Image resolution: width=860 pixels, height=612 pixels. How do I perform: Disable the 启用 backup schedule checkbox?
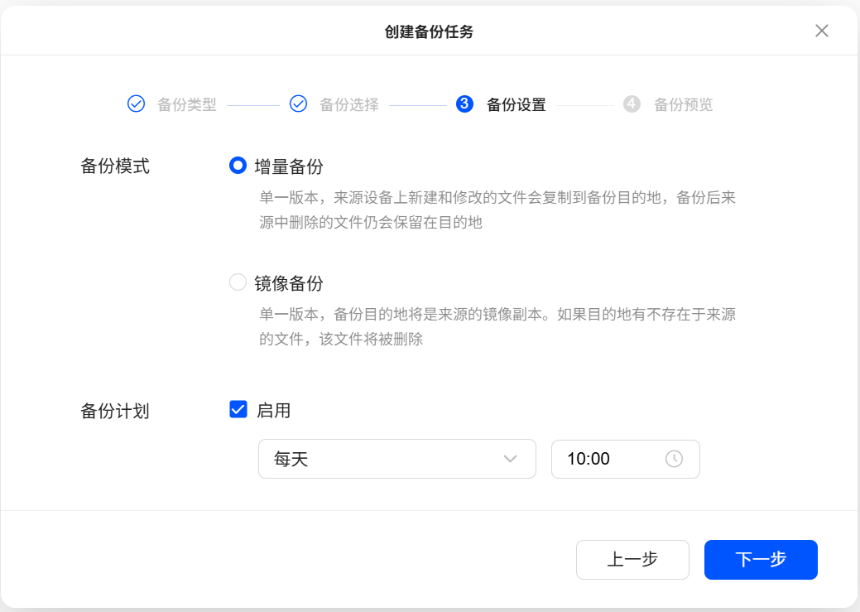[x=238, y=410]
